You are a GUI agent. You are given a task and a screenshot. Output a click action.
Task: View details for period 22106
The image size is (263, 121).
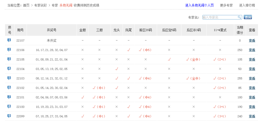pyautogui.click(x=252, y=50)
